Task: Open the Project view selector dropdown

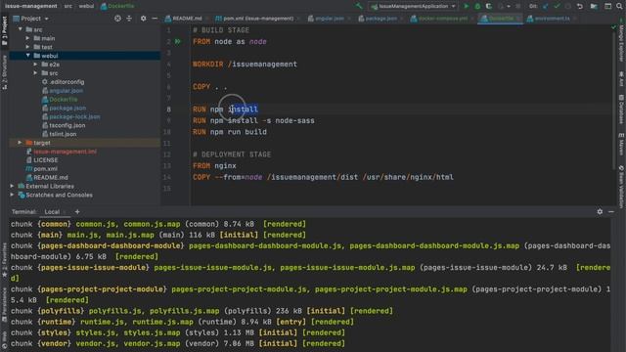Action: coord(30,19)
